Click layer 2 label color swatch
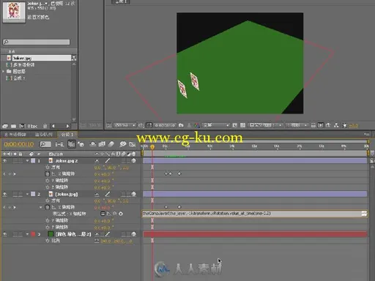The width and height of the screenshot is (375, 281). [33, 194]
